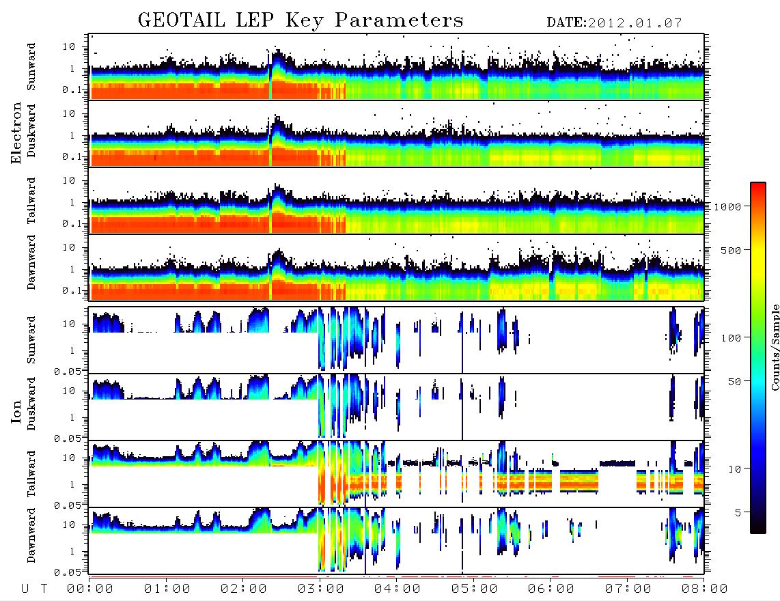Image resolution: width=780 pixels, height=601 pixels.
Task: Click the '0.1' tick of Electron Sunward panel
Action: [72, 89]
